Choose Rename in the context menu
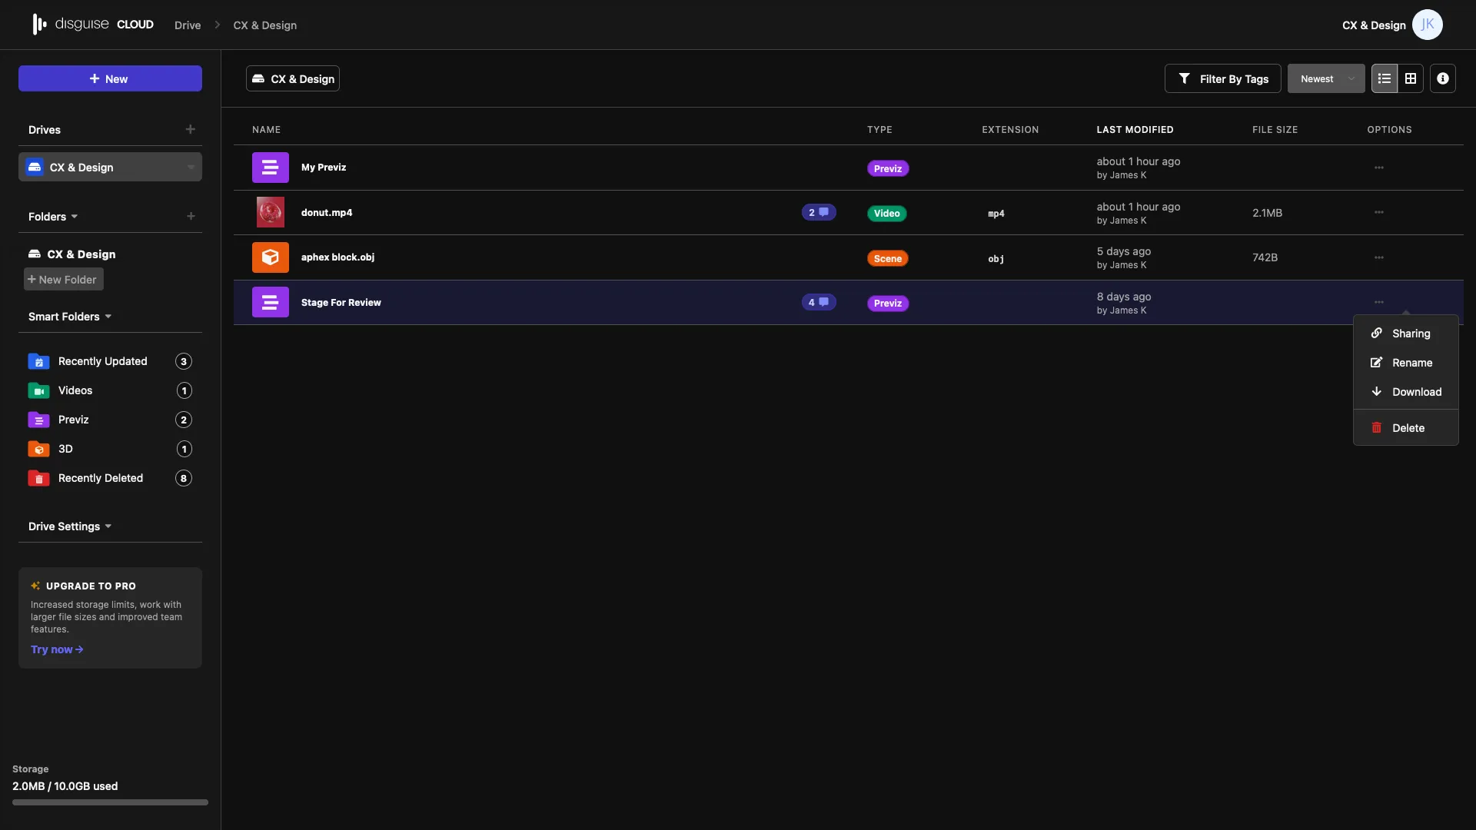Screen dimensions: 1476x830 [x=1411, y=362]
